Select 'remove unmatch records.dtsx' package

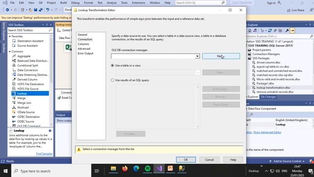pyautogui.click(x=275, y=92)
